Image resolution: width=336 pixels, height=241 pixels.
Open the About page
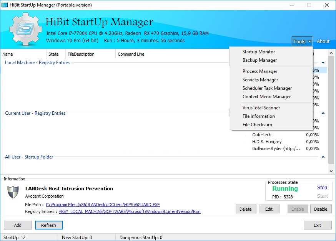323,41
